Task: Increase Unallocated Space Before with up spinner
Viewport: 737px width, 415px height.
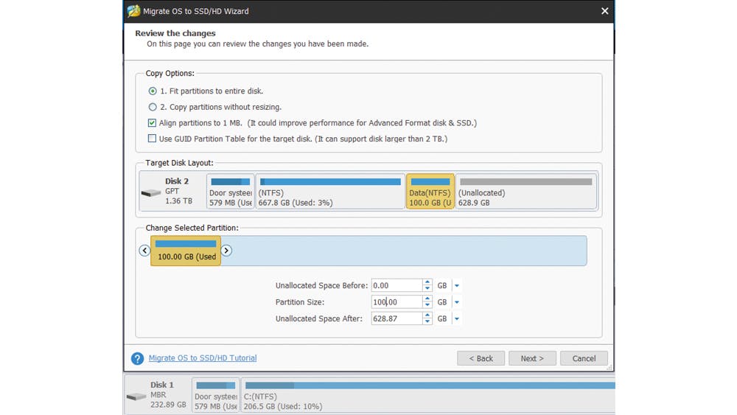Action: (427, 282)
